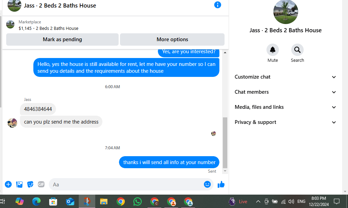Click Mark as pending button

[x=62, y=39]
